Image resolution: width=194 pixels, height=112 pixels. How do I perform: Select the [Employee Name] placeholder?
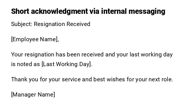click(34, 39)
